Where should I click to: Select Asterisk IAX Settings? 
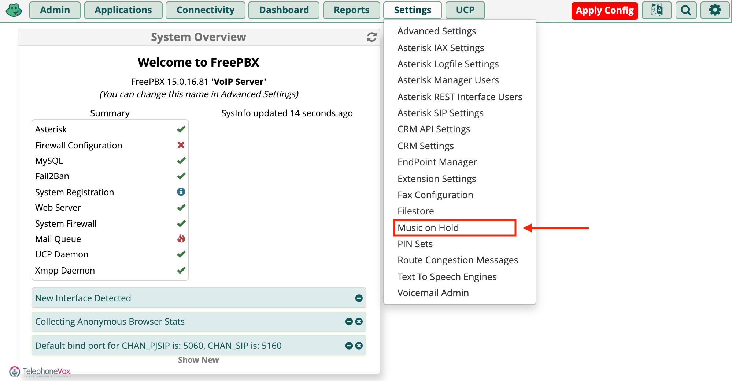441,48
